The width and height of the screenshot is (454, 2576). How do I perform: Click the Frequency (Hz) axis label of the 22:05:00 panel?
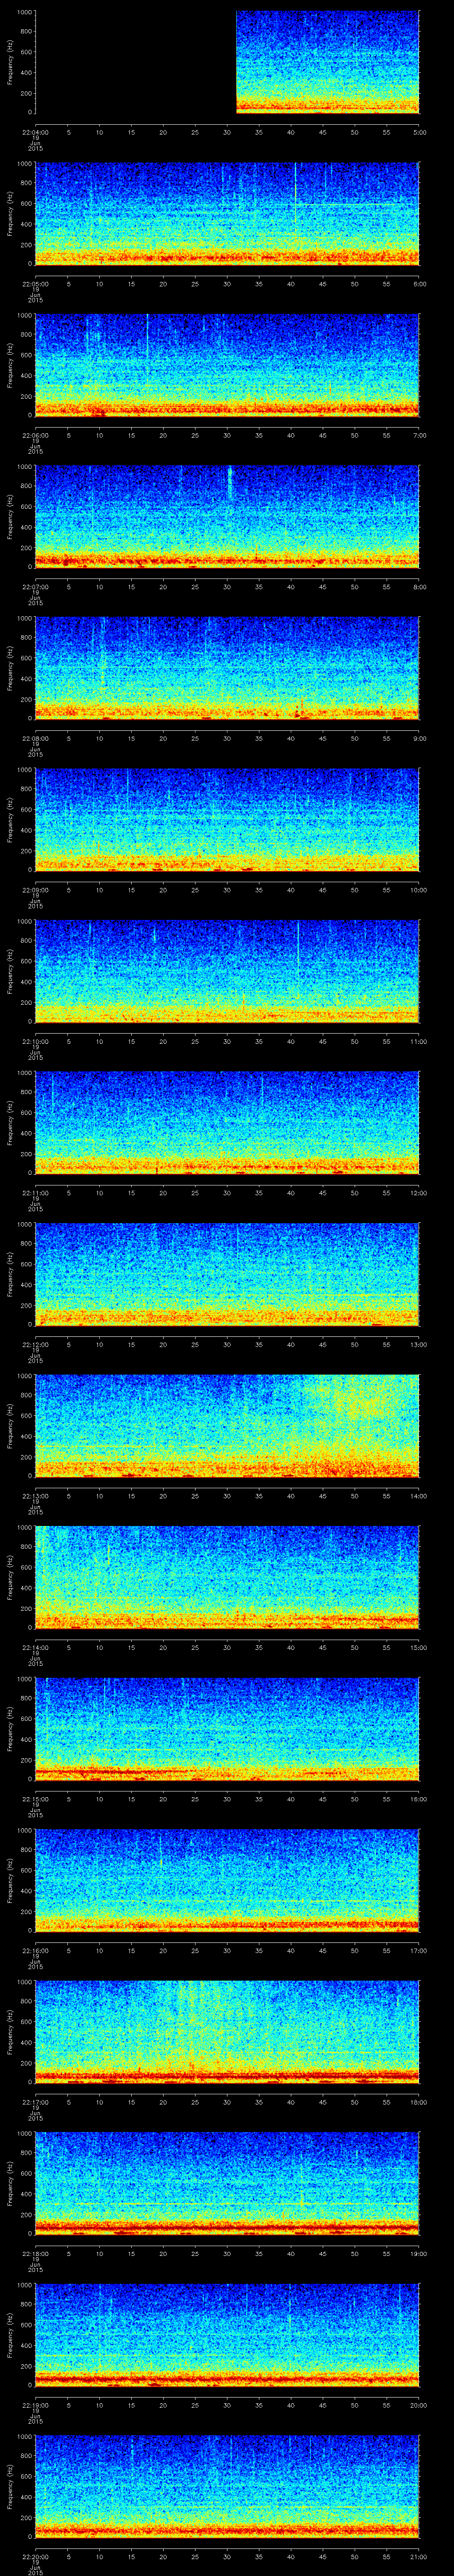click(10, 214)
